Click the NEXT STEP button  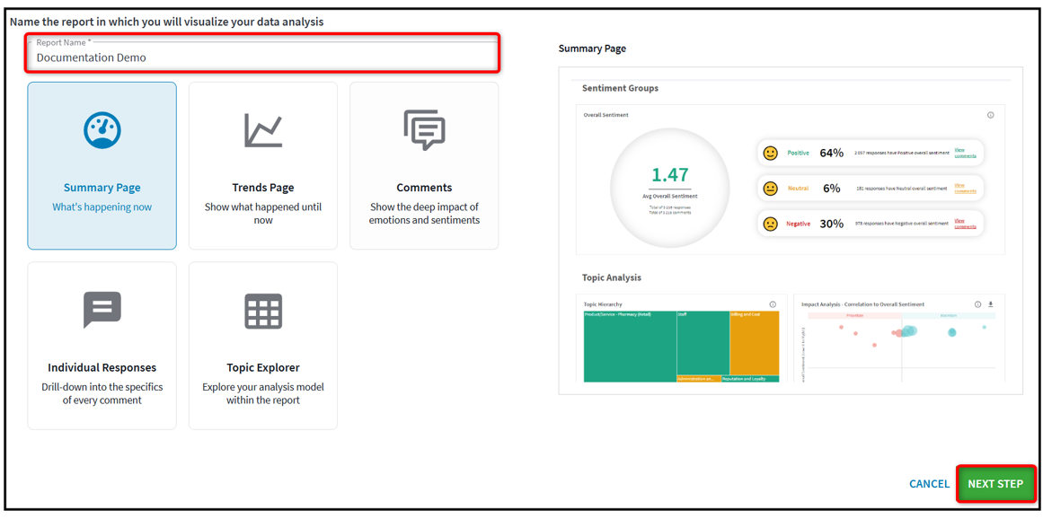click(x=995, y=483)
